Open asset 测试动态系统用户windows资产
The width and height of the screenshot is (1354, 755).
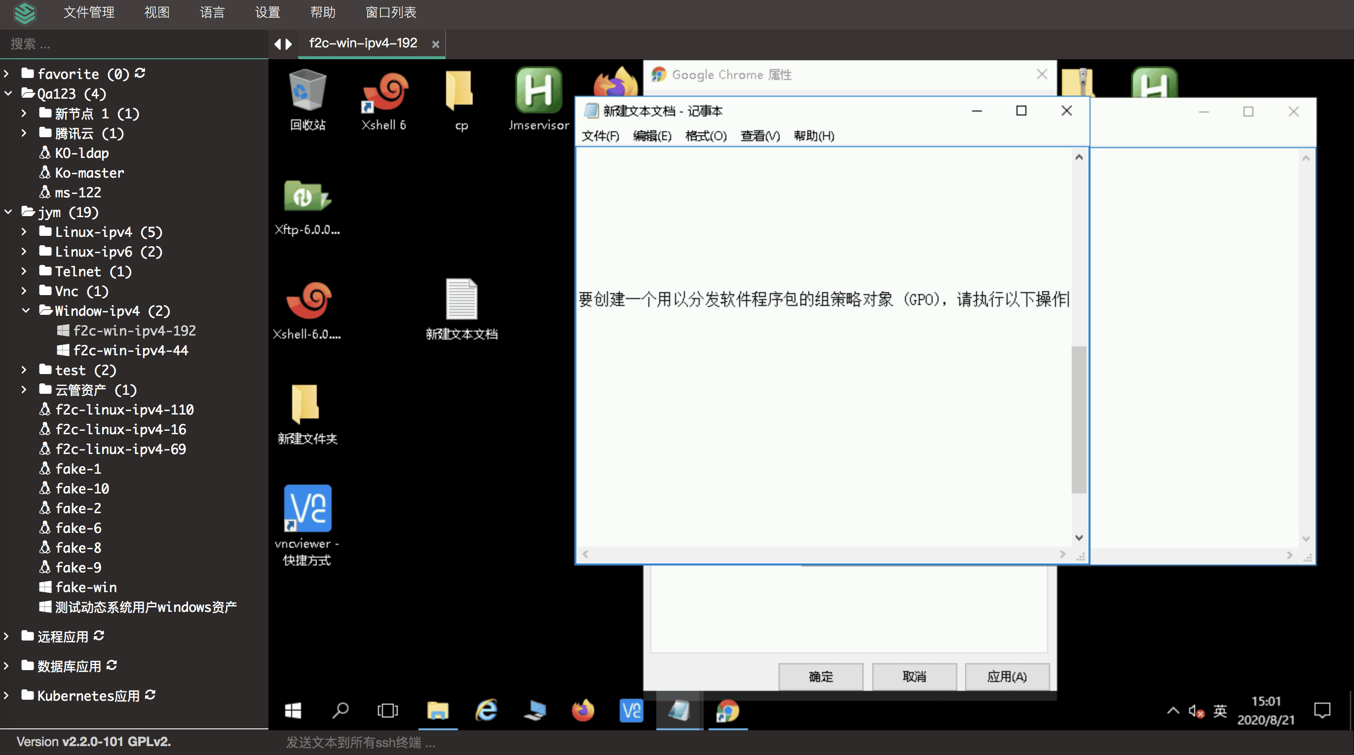pos(146,607)
